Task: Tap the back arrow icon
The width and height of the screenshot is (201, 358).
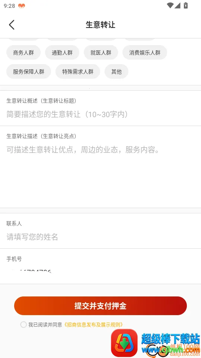Action: coord(12,25)
